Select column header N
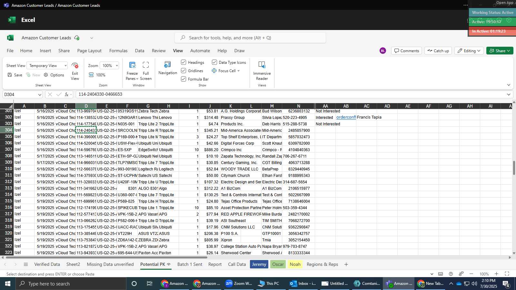The width and height of the screenshot is (516, 290). coord(298,106)
